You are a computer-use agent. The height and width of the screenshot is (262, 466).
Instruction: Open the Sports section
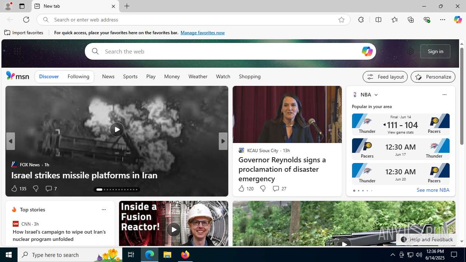point(130,77)
